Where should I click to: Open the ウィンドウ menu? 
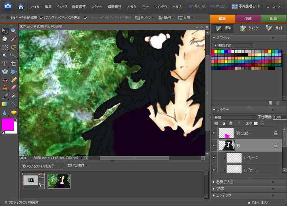[x=161, y=7]
